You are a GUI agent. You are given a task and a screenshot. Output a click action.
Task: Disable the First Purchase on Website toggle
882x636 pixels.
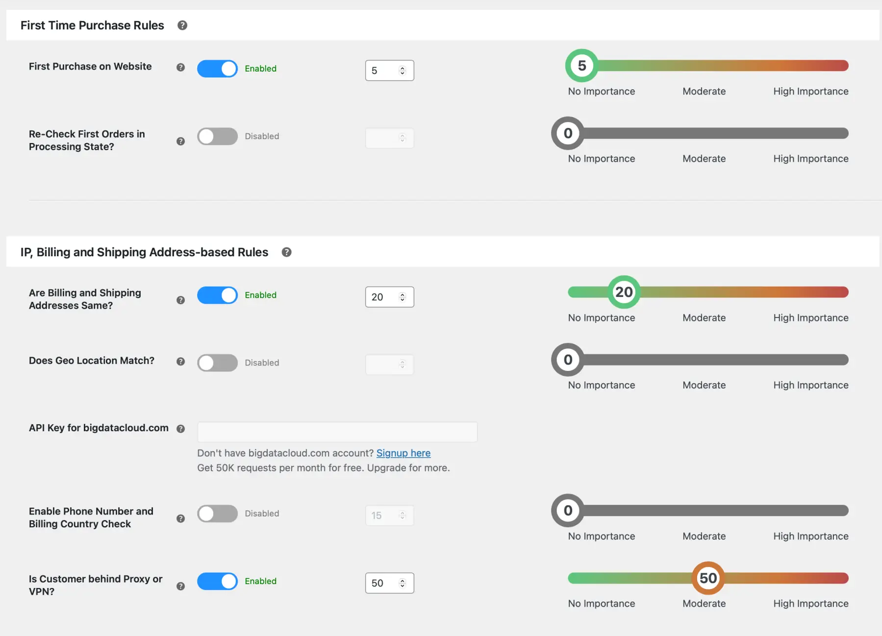[217, 69]
